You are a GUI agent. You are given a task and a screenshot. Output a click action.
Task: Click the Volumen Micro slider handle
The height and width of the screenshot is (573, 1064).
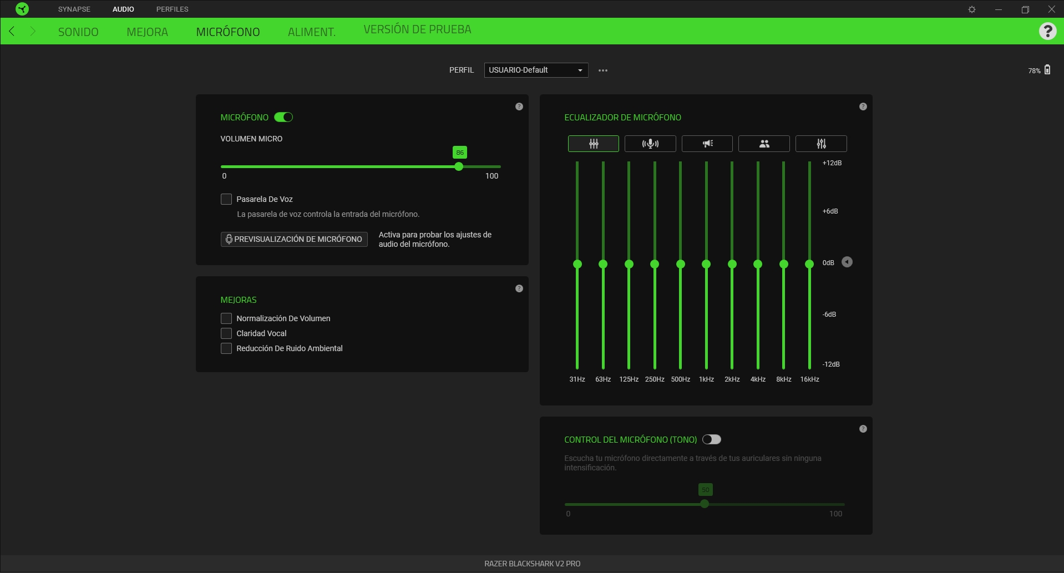click(459, 166)
